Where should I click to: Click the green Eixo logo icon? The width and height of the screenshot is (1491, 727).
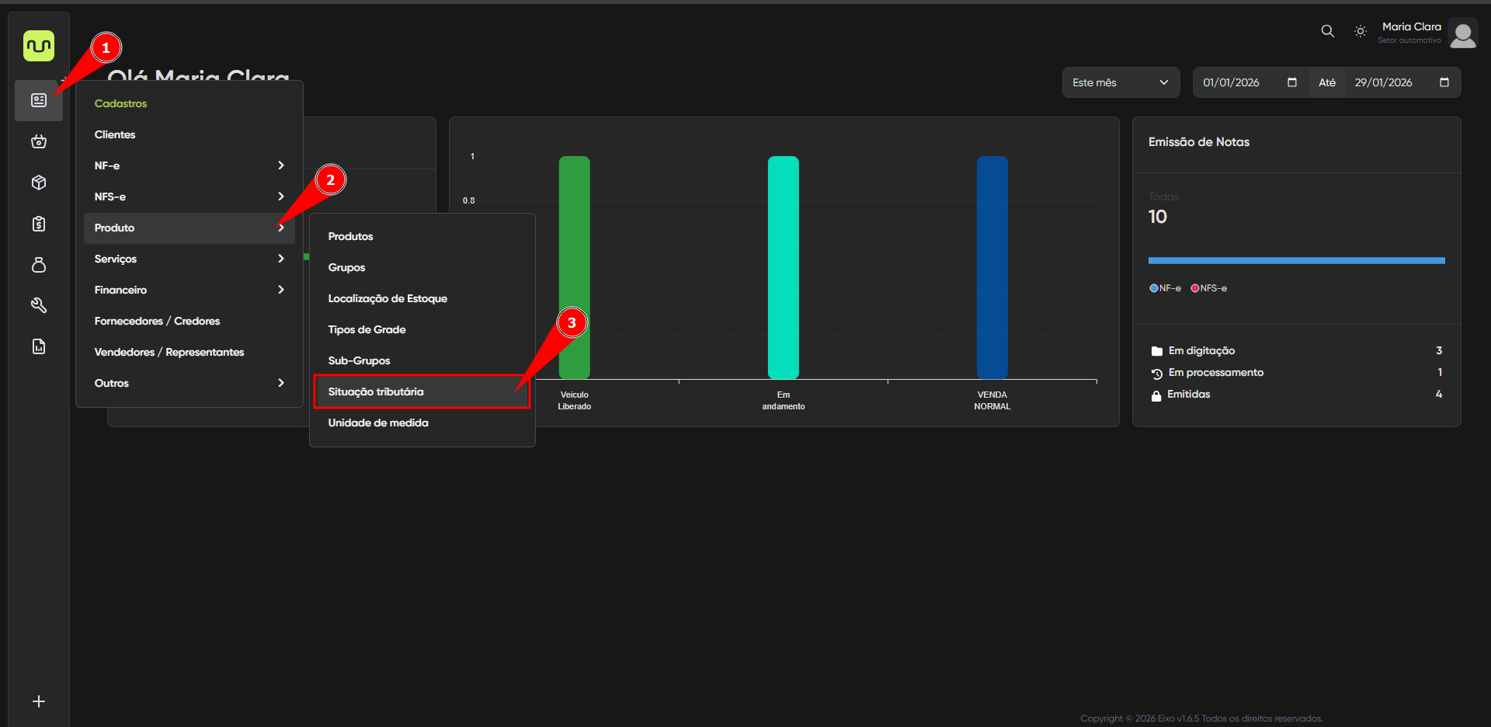click(39, 47)
